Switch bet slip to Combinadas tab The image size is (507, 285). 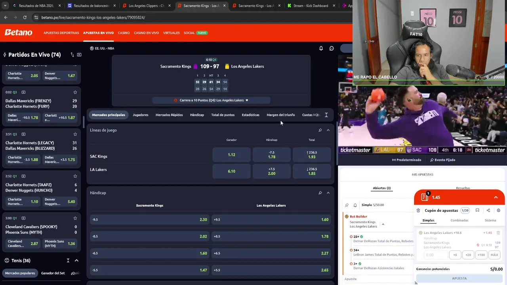459,220
